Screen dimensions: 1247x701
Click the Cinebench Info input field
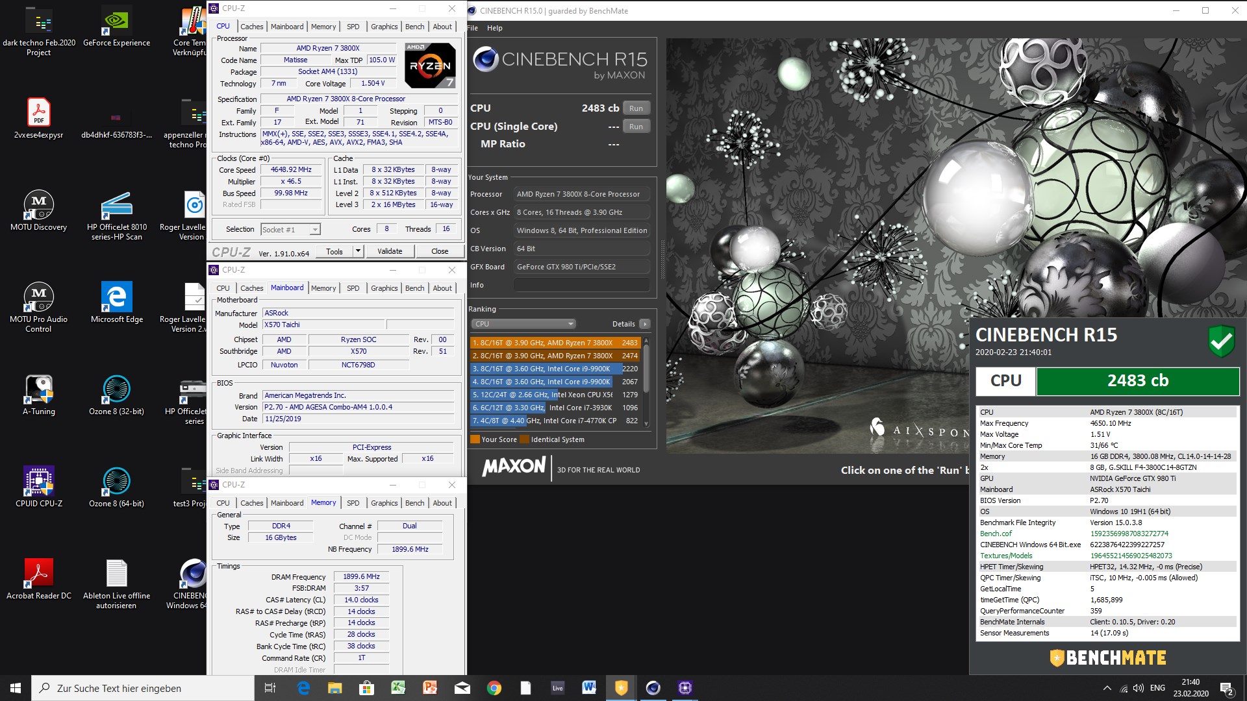pos(581,285)
